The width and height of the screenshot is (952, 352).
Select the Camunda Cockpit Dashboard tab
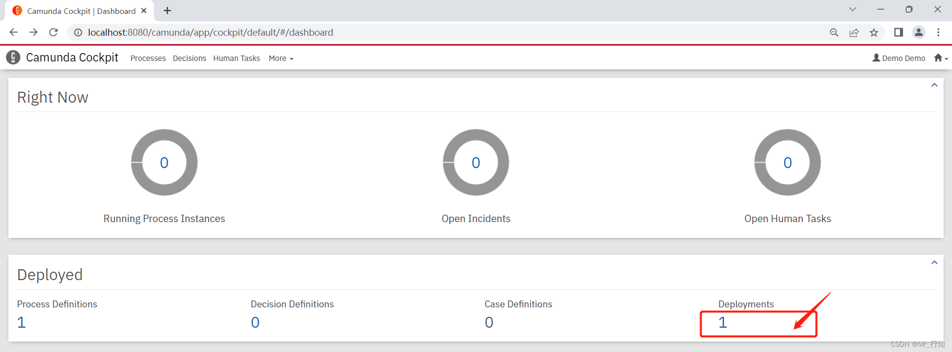tap(79, 11)
